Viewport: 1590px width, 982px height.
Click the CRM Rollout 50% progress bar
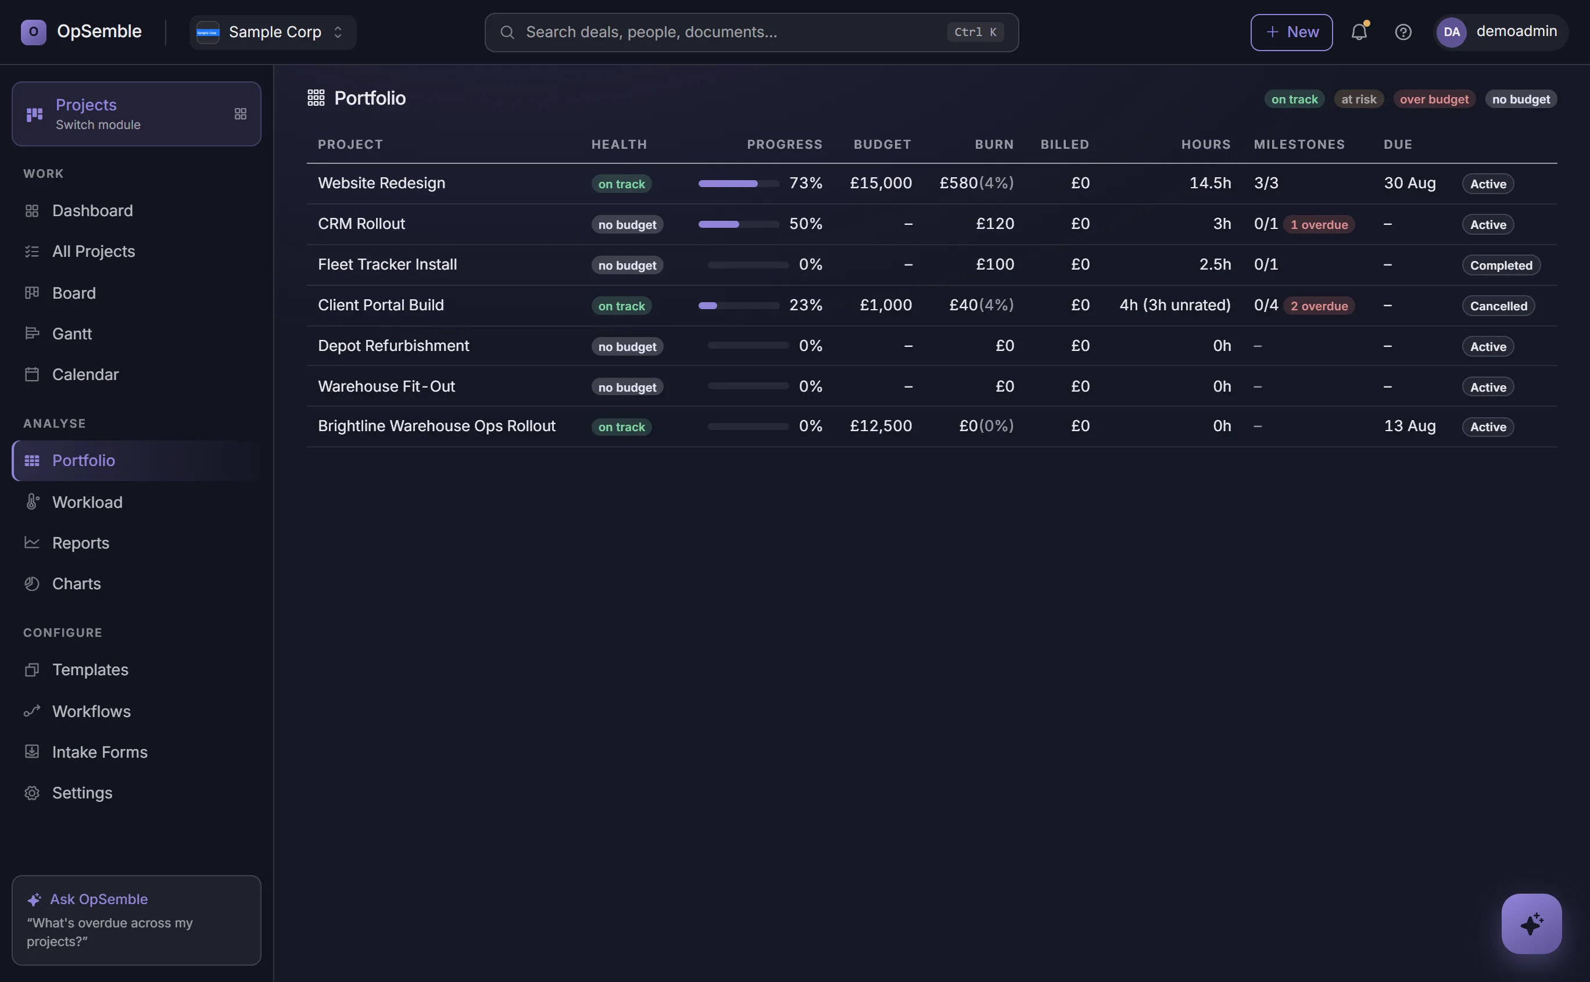[x=739, y=224]
